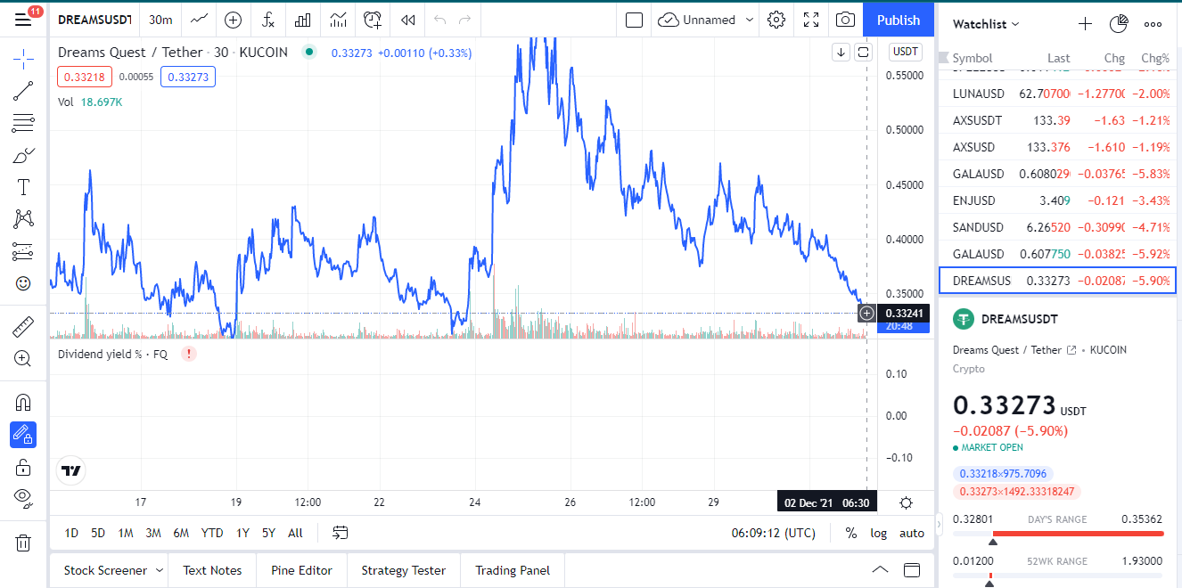Screen dimensions: 1182x588
Task: Open the USDT currency selector
Action: (906, 52)
